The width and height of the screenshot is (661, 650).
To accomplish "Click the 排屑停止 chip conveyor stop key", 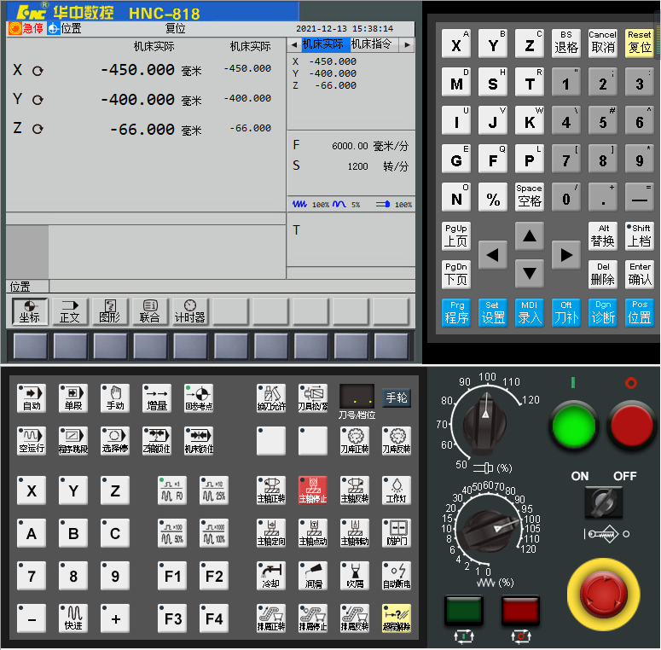I will point(313,618).
